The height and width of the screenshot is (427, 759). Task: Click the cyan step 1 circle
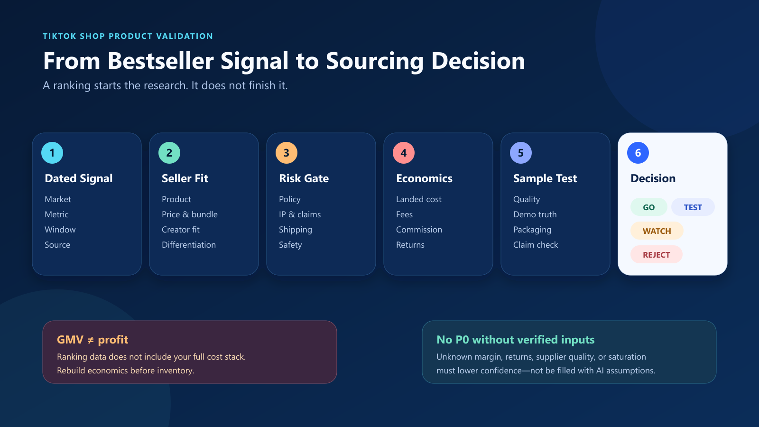coord(52,153)
